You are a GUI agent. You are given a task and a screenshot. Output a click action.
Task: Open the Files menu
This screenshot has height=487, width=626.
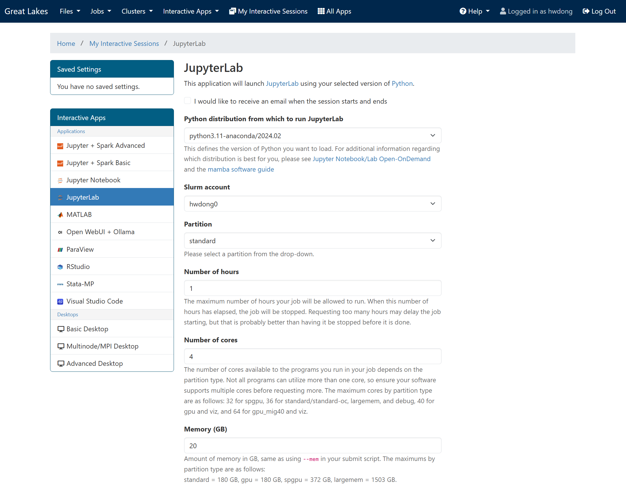point(70,11)
